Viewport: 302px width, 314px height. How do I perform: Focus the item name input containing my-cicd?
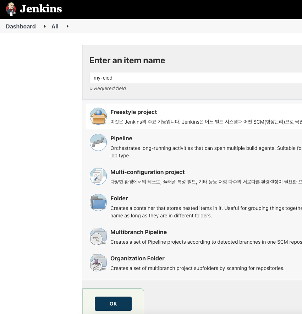(196, 78)
